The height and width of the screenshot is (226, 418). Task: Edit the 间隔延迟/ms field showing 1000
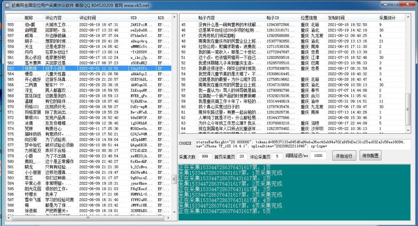(318, 156)
